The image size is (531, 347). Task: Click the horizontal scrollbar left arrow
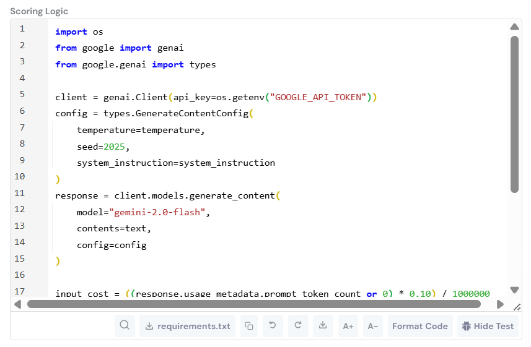pyautogui.click(x=17, y=304)
